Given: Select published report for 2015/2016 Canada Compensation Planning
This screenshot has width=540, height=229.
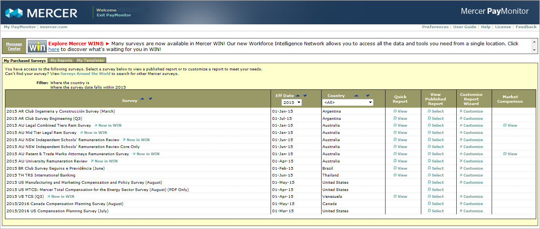Looking at the screenshot, I should pyautogui.click(x=436, y=204).
